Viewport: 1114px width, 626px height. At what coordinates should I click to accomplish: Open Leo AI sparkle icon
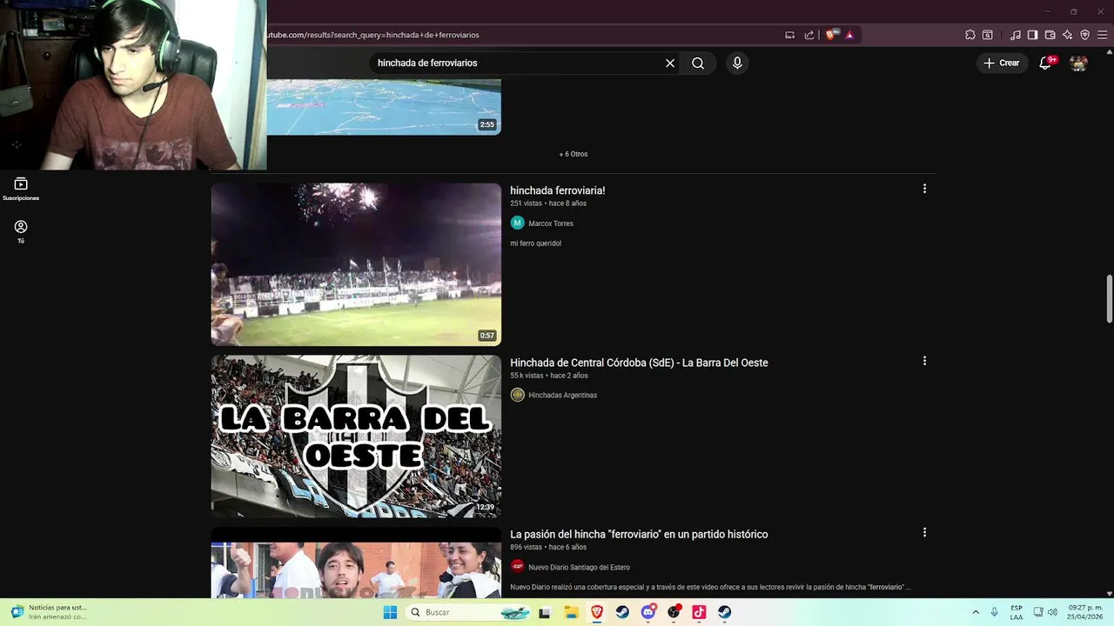(x=1068, y=35)
